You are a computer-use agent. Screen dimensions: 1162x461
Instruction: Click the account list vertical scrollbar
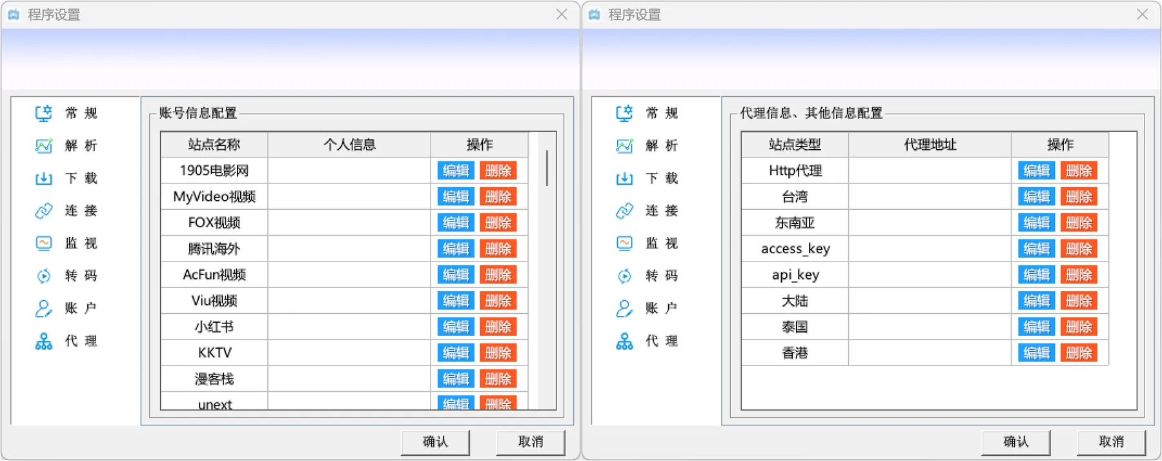click(547, 168)
